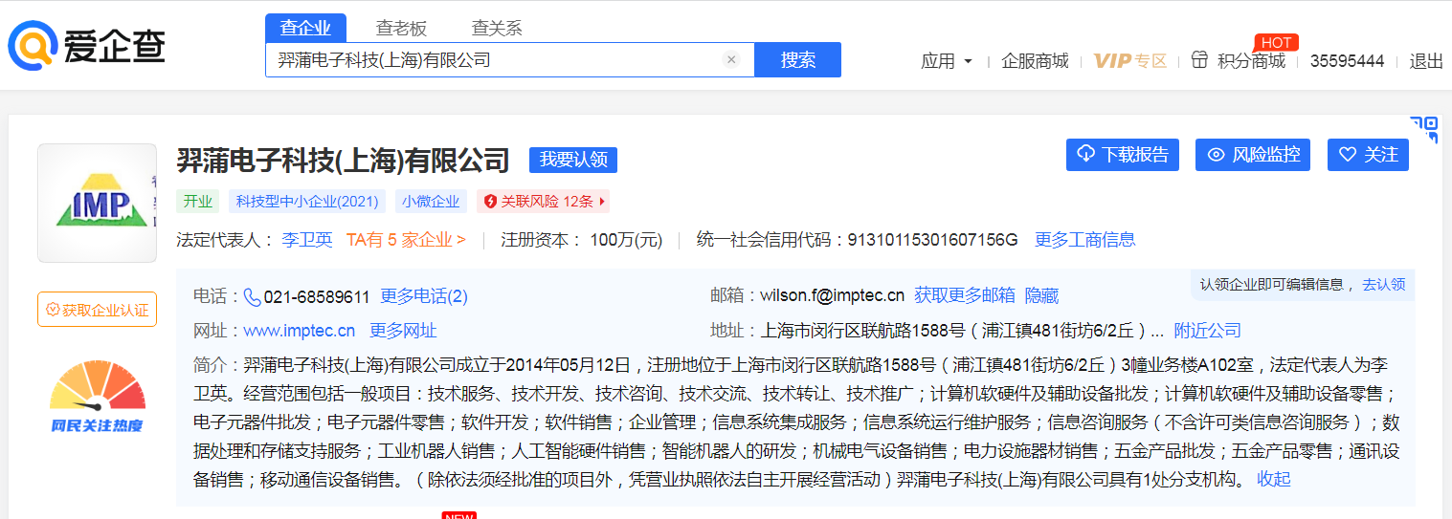Click the 搜索 button
The height and width of the screenshot is (519, 1452).
(798, 59)
